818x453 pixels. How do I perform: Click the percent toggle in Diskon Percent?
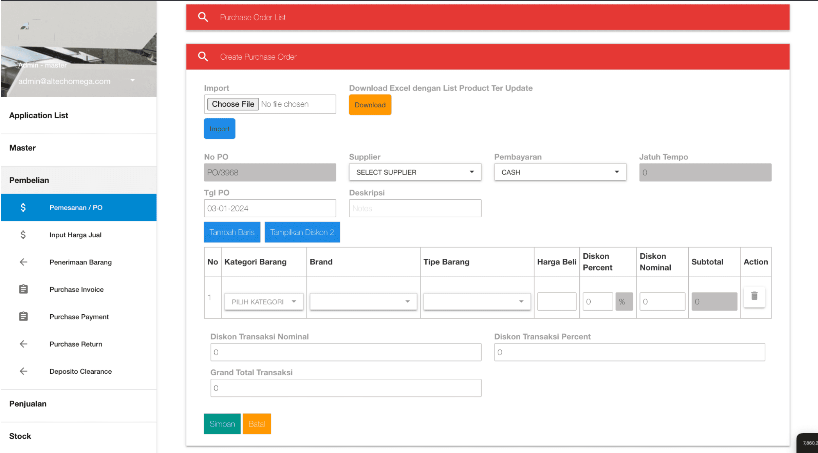coord(624,301)
